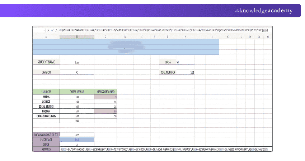The image size is (305, 161).
Task: Select total marks 100 in MATHS row
Action: [x=77, y=97]
